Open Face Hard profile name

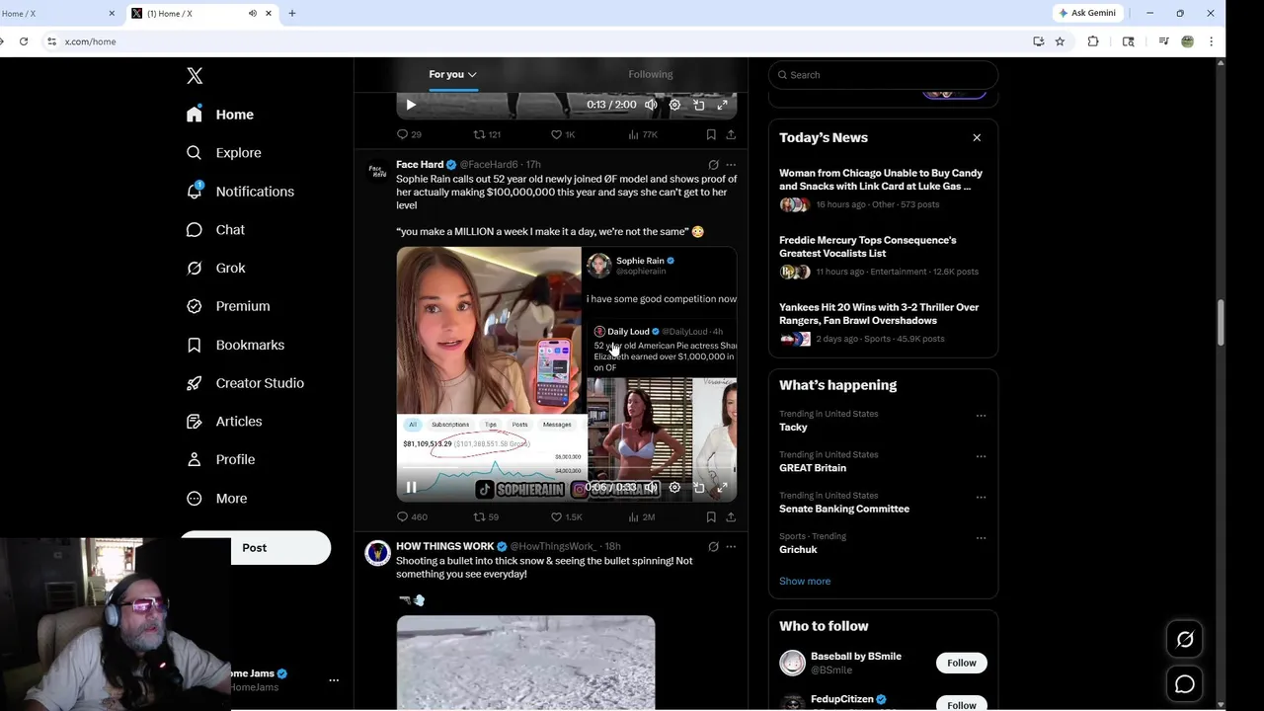(420, 165)
